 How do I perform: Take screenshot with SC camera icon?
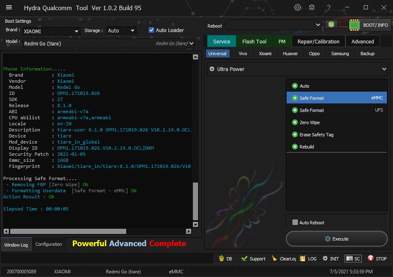pyautogui.click(x=350, y=258)
